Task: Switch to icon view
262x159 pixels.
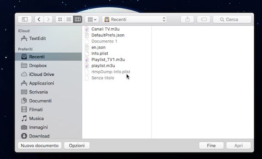Action: (x=60, y=20)
